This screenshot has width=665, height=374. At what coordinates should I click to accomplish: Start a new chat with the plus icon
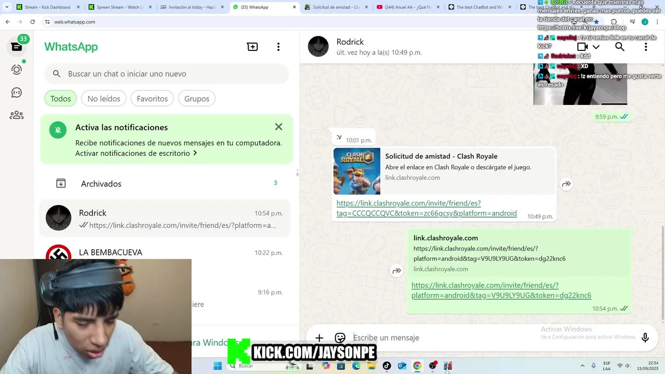(252, 47)
